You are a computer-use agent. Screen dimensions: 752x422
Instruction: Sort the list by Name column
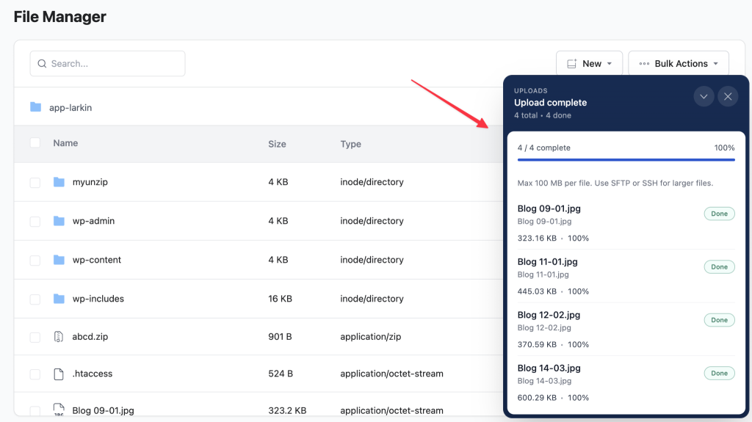point(65,143)
